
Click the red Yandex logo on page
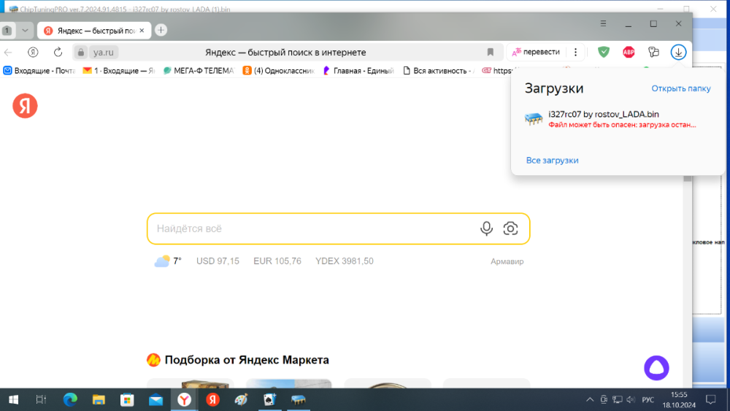[25, 106]
